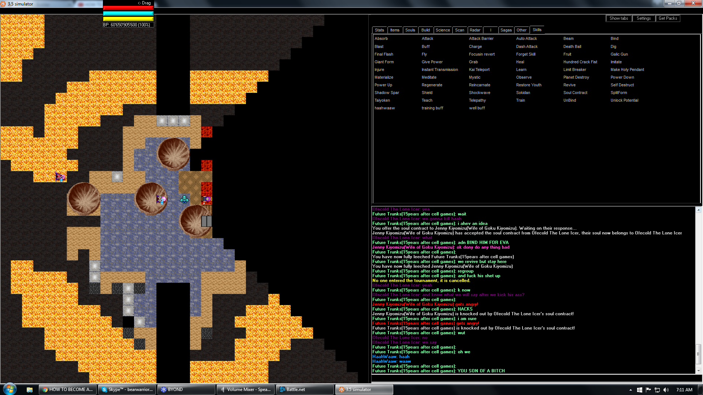703x395 pixels.
Task: Use the Regenerate skill
Action: [x=432, y=85]
